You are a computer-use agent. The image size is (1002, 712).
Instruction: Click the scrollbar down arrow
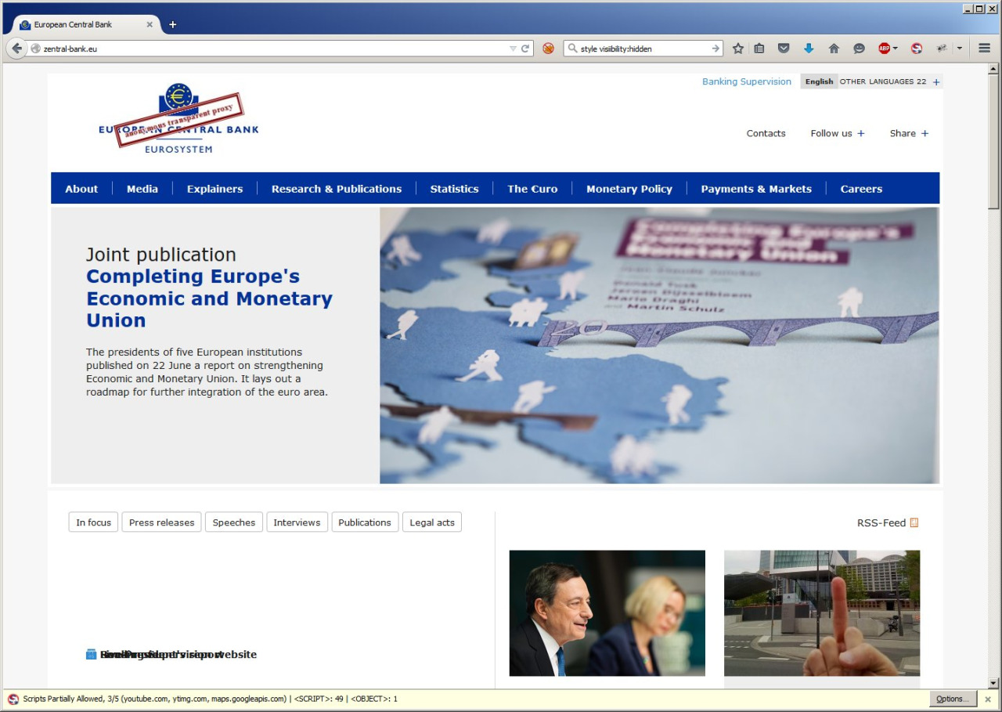click(x=994, y=683)
